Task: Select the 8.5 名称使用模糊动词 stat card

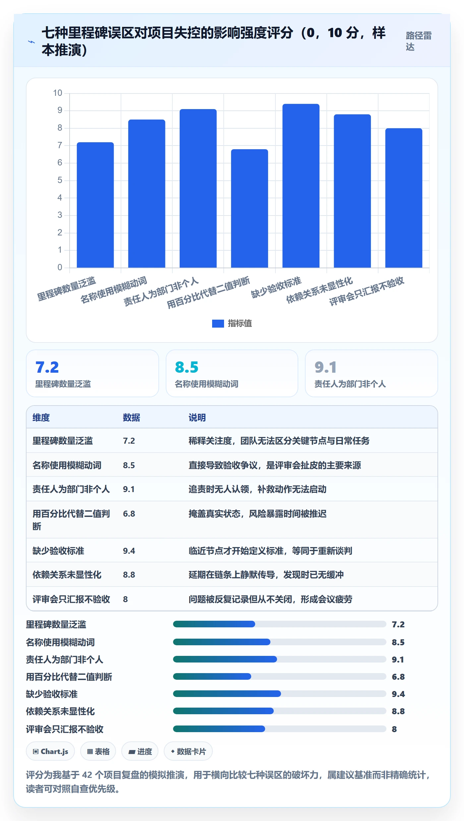Action: point(232,373)
